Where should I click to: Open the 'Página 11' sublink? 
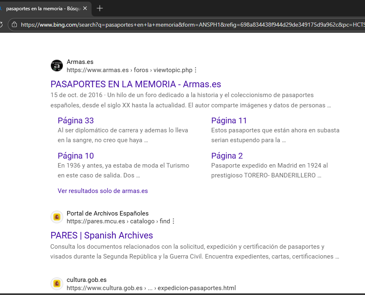(x=229, y=120)
